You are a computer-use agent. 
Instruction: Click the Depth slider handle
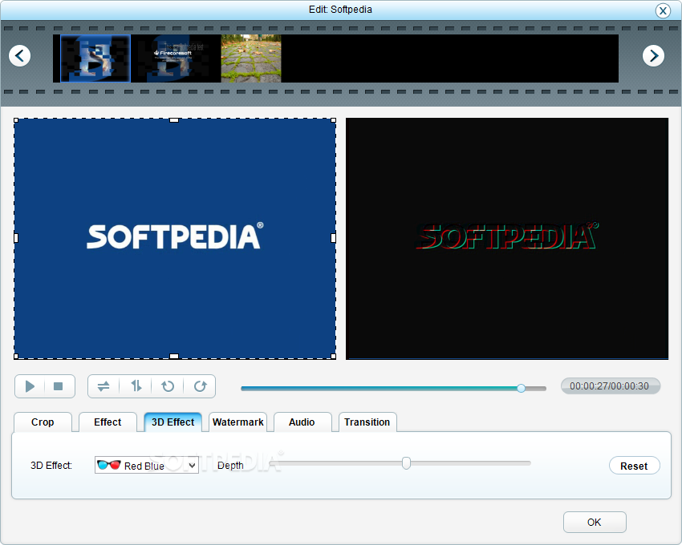pos(406,463)
